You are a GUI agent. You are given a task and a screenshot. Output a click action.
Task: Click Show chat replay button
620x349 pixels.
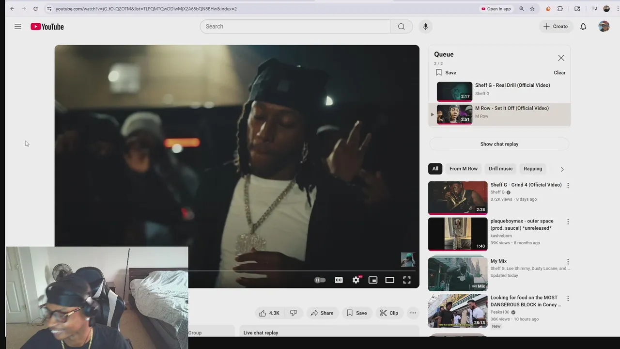click(499, 144)
